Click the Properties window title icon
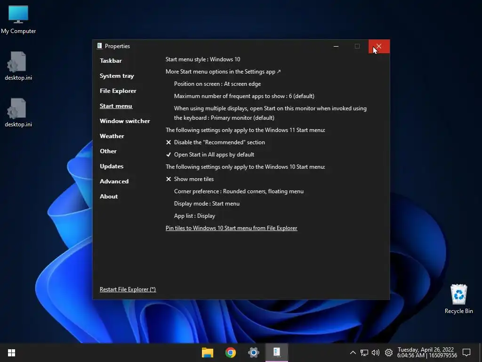Screen dimensions: 482x362 point(100,46)
